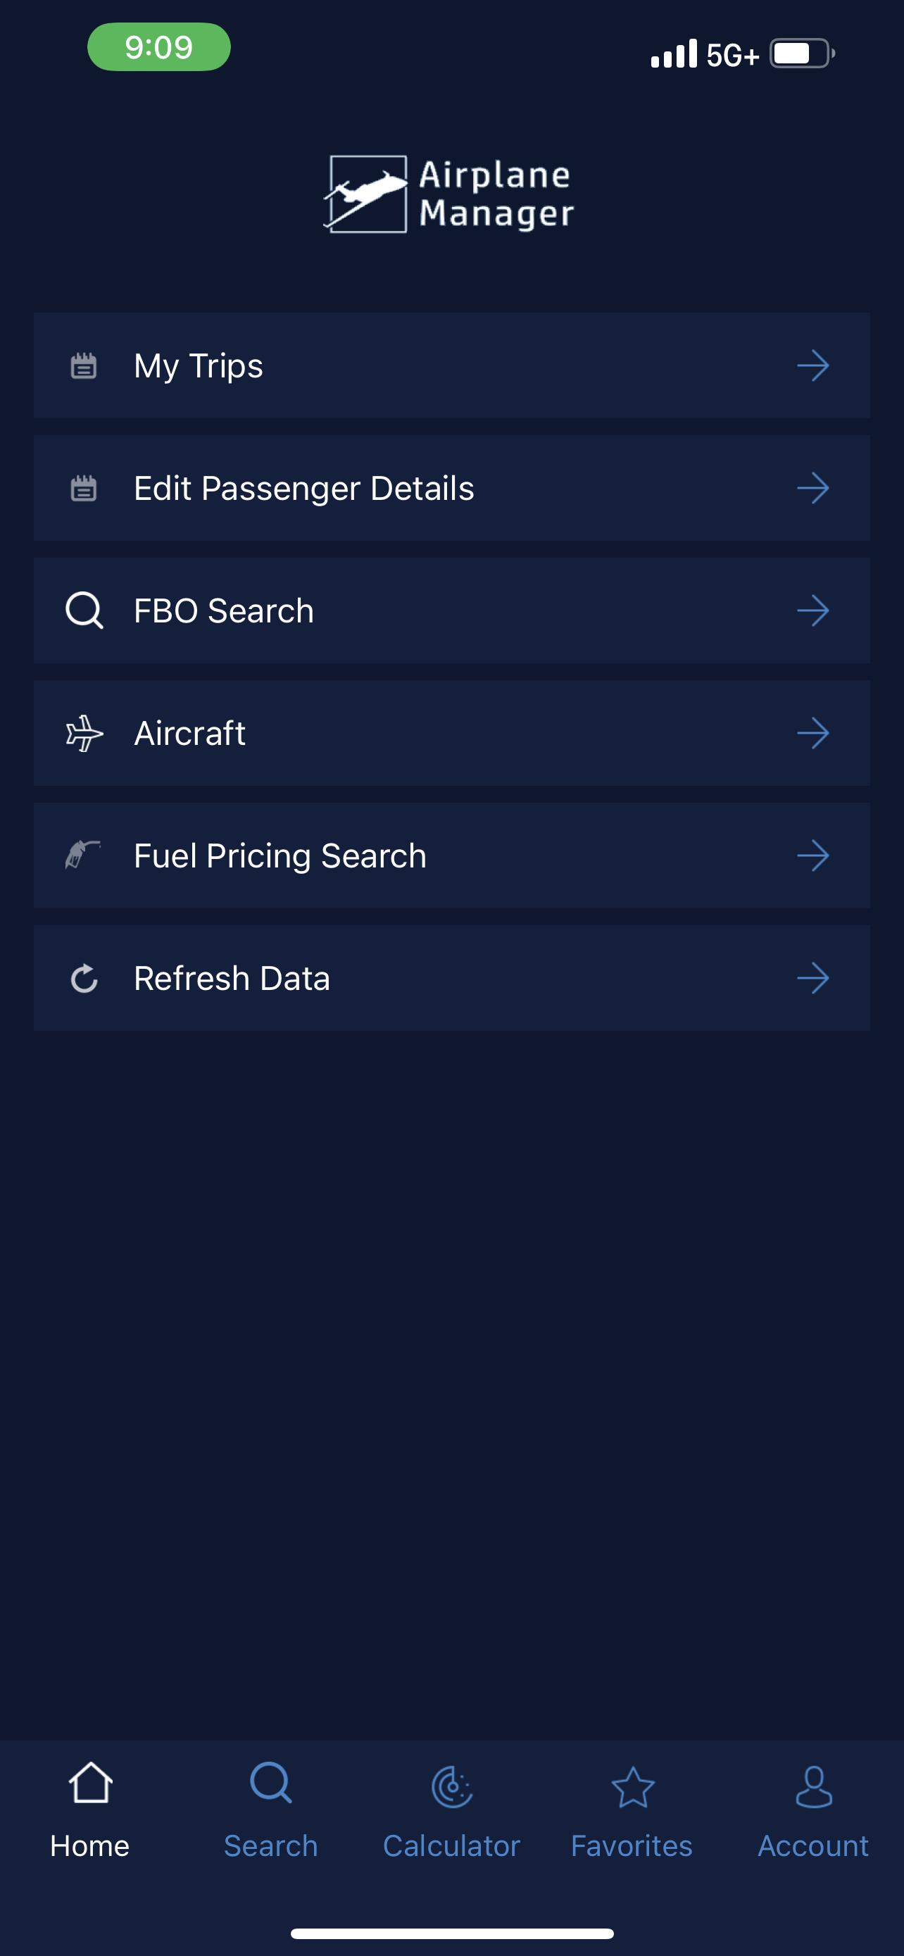Tap the green 9:09 time pill
This screenshot has height=1956, width=904.
[x=158, y=47]
